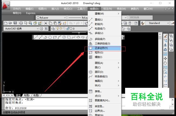Click the Redo arrow icon
176x116 pixels.
pyautogui.click(x=78, y=23)
